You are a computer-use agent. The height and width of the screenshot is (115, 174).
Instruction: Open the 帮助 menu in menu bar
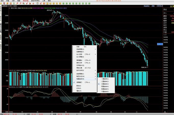(49, 1)
